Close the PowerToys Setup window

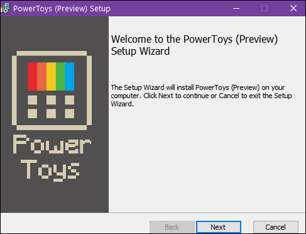(293, 8)
